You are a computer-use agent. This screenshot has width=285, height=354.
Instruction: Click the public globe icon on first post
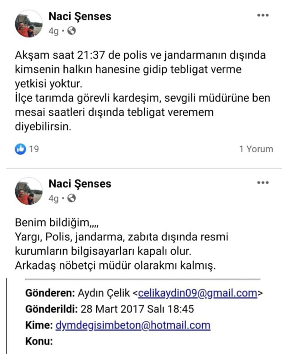71,31
